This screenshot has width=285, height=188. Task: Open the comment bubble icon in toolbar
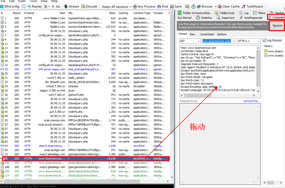pos(24,6)
